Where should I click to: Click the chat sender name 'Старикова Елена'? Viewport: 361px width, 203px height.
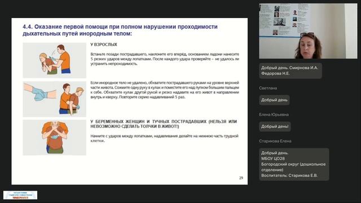coord(275,141)
